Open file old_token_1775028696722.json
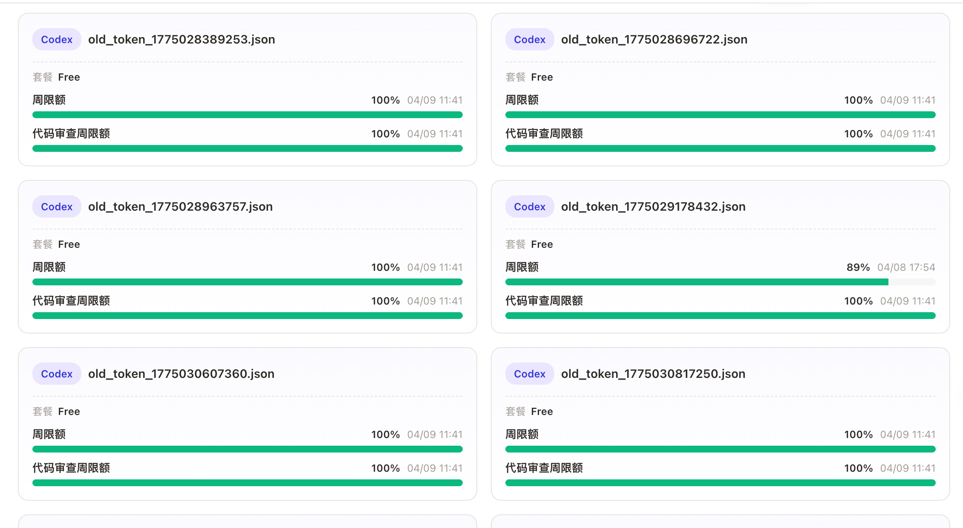 click(x=654, y=40)
